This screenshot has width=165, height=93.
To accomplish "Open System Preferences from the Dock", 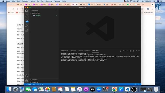I will point(105,89).
